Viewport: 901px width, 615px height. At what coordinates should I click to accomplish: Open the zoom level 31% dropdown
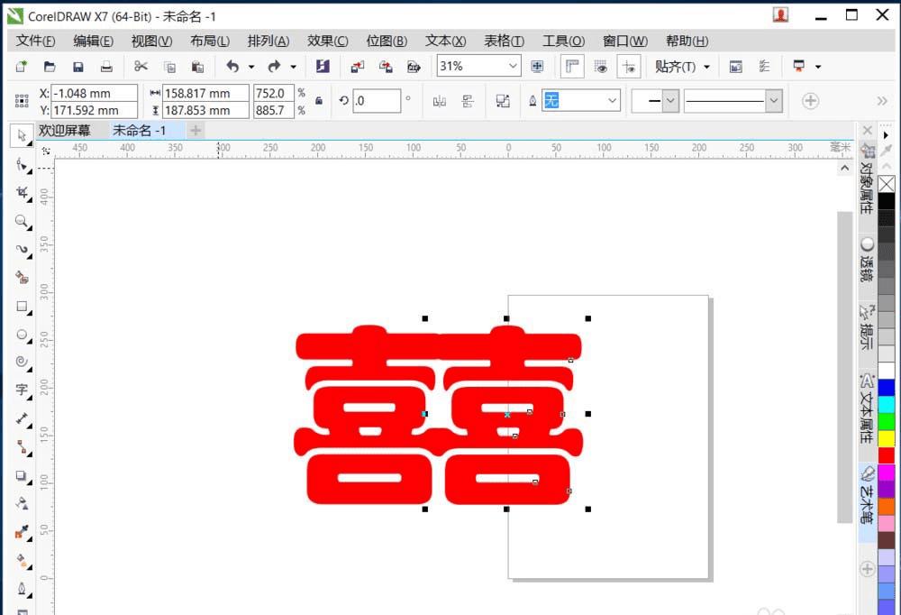pyautogui.click(x=513, y=66)
